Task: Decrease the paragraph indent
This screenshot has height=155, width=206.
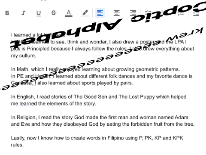Action: (196, 13)
